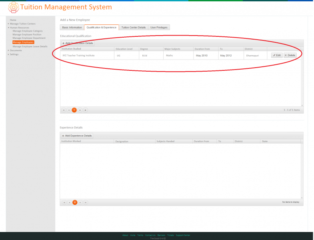This screenshot has height=240, width=314.
Task: Expand Settings sidebar arrow
Action: [8, 54]
